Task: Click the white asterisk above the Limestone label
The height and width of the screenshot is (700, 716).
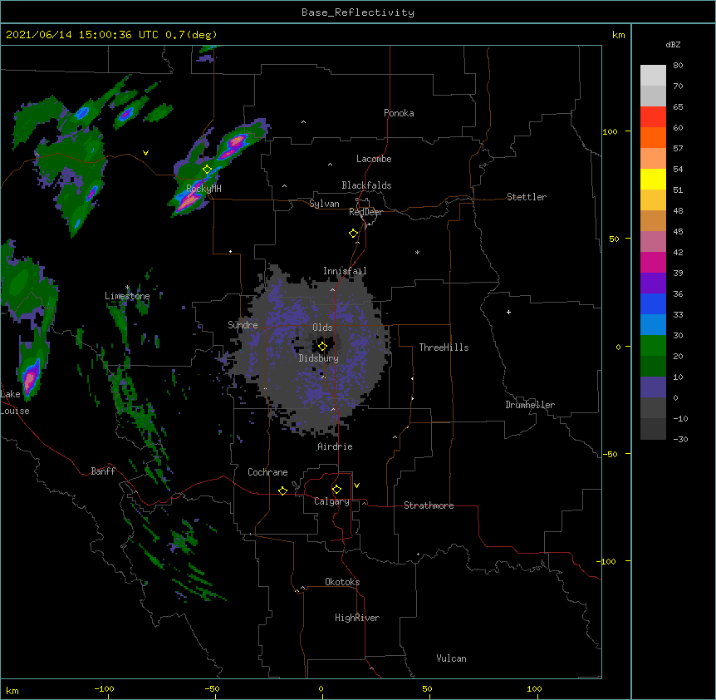Action: coord(127,288)
